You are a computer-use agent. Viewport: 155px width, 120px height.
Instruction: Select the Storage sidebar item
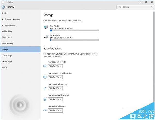point(20,49)
